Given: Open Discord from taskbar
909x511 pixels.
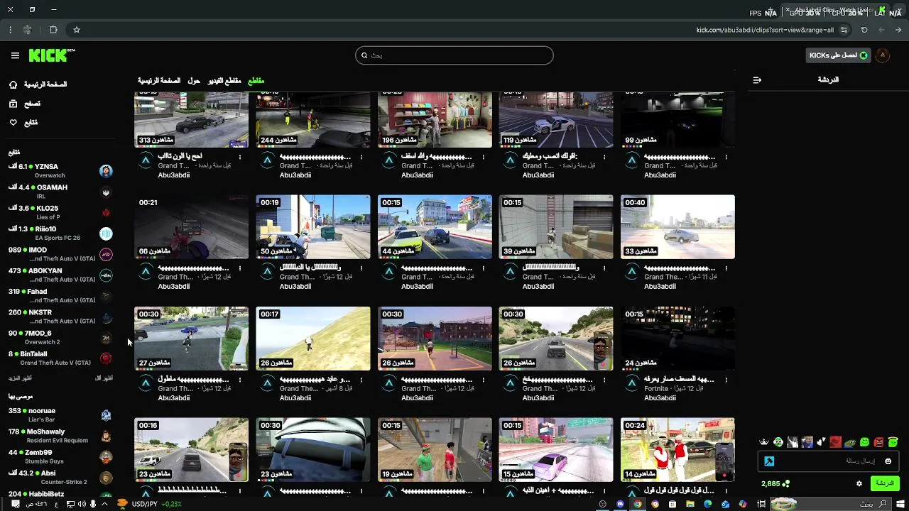Looking at the screenshot, I should [620, 504].
